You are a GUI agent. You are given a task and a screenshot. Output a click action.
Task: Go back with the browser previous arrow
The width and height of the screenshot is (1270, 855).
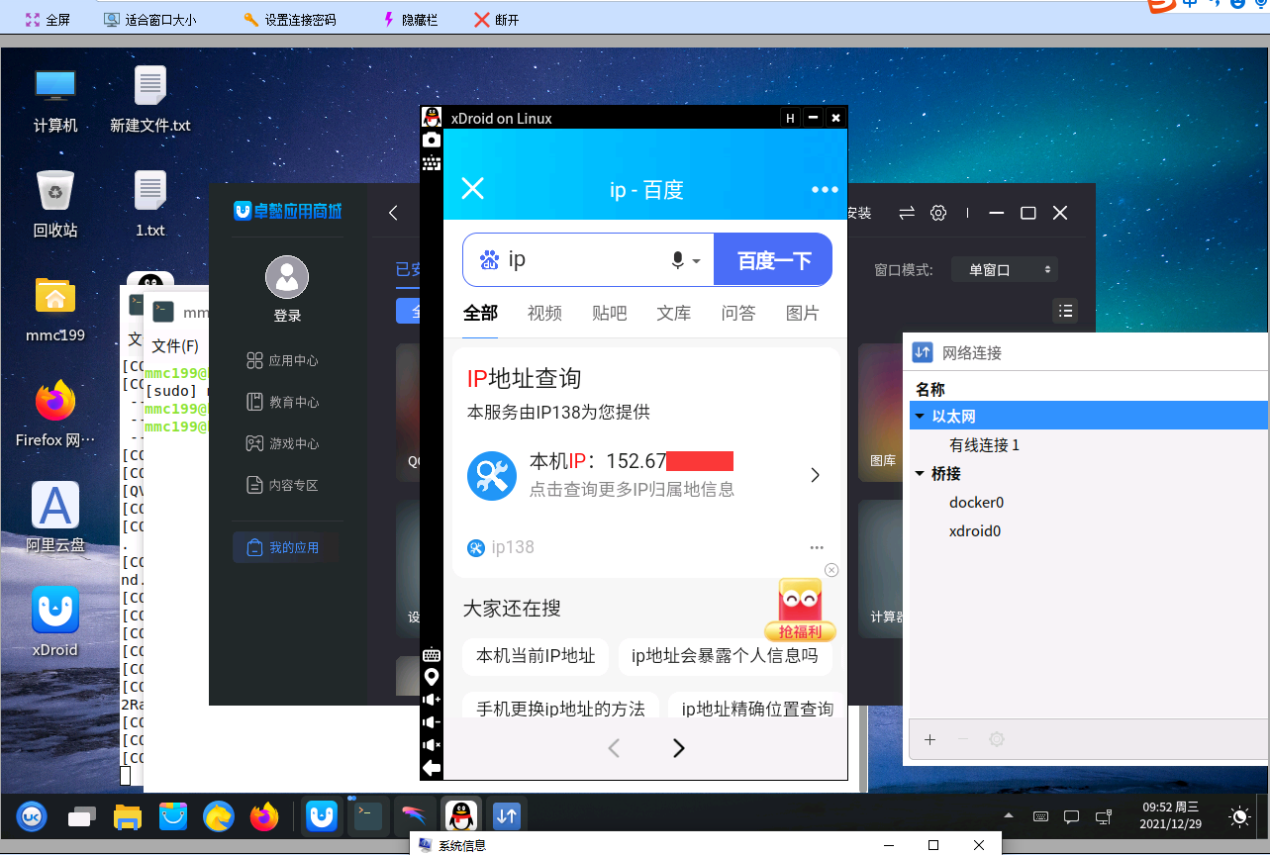point(614,748)
